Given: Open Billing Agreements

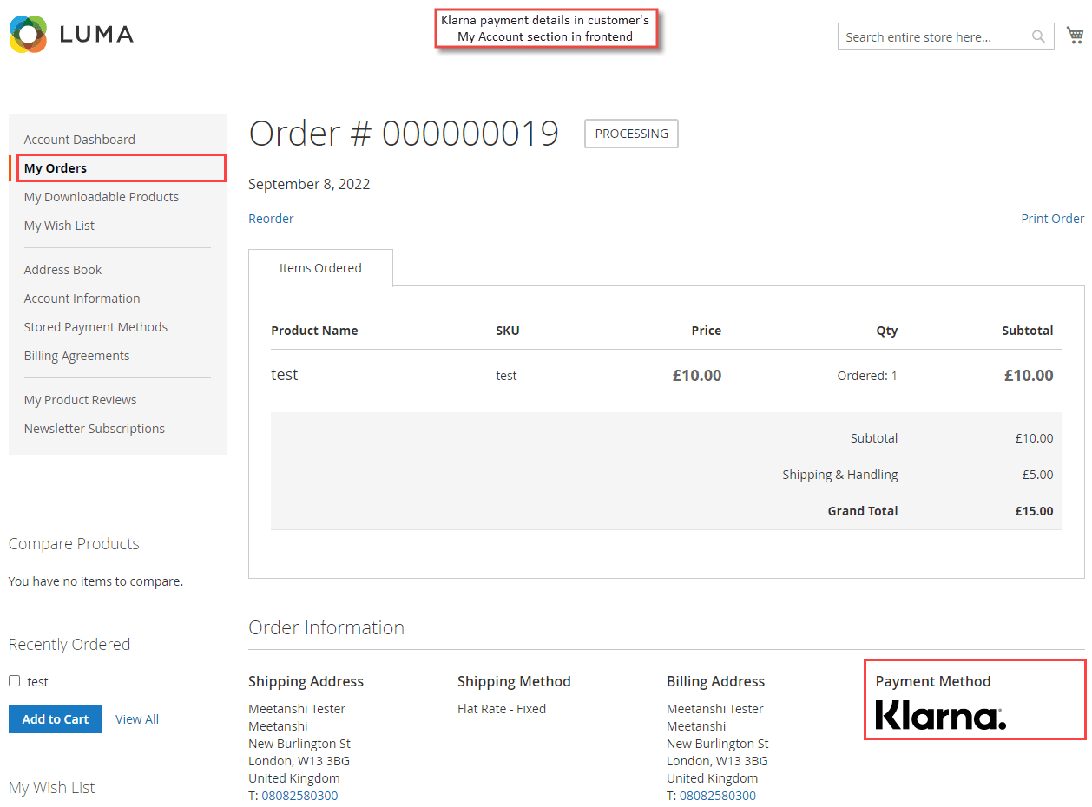Looking at the screenshot, I should pos(76,355).
